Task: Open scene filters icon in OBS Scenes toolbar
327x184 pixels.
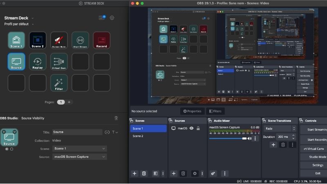Action: coord(155,173)
